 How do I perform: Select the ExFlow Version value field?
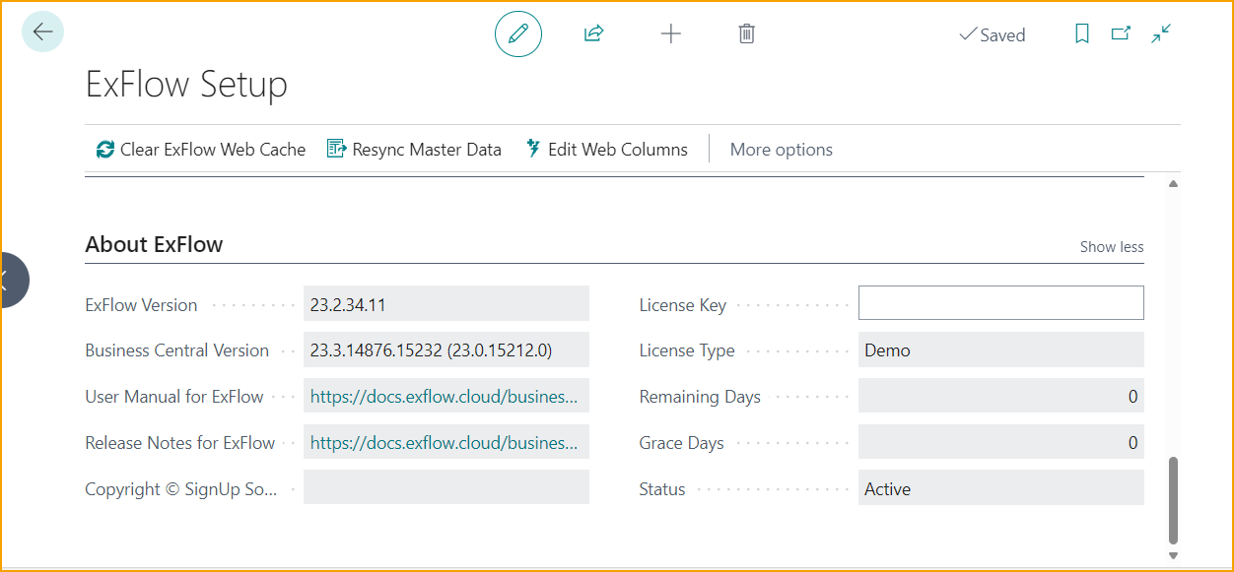446,303
